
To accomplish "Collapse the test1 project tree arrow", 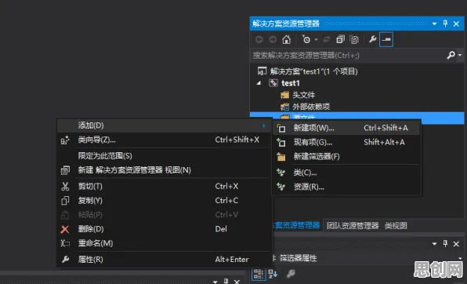I will pyautogui.click(x=259, y=83).
